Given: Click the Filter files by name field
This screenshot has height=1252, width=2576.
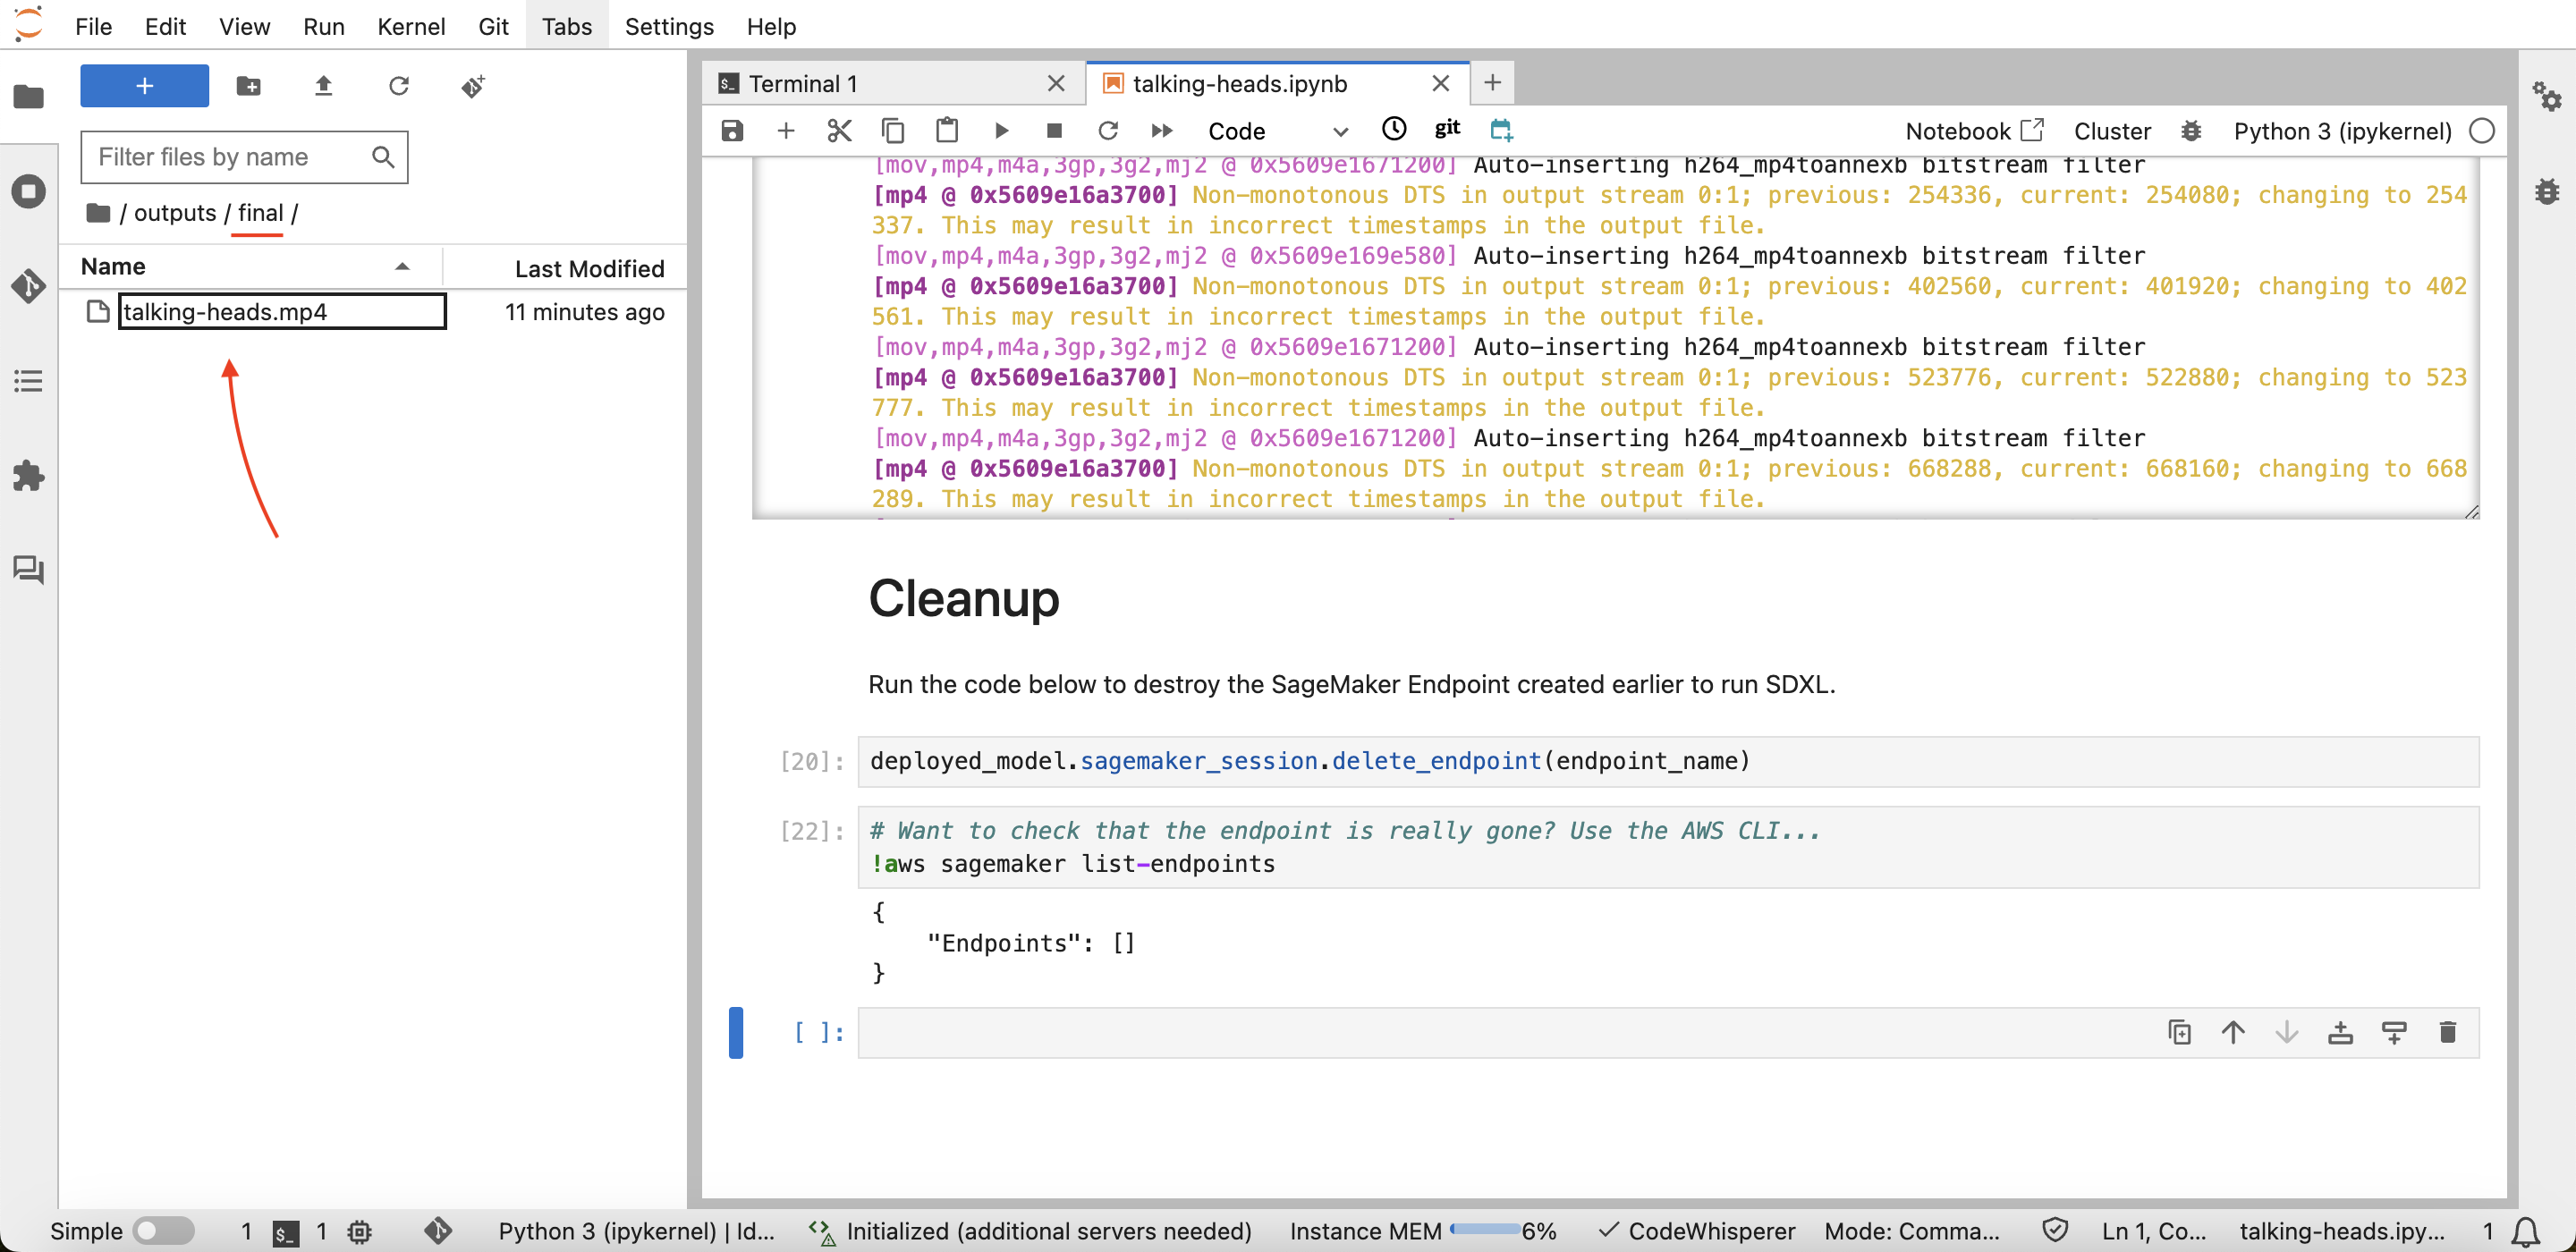Looking at the screenshot, I should point(232,157).
